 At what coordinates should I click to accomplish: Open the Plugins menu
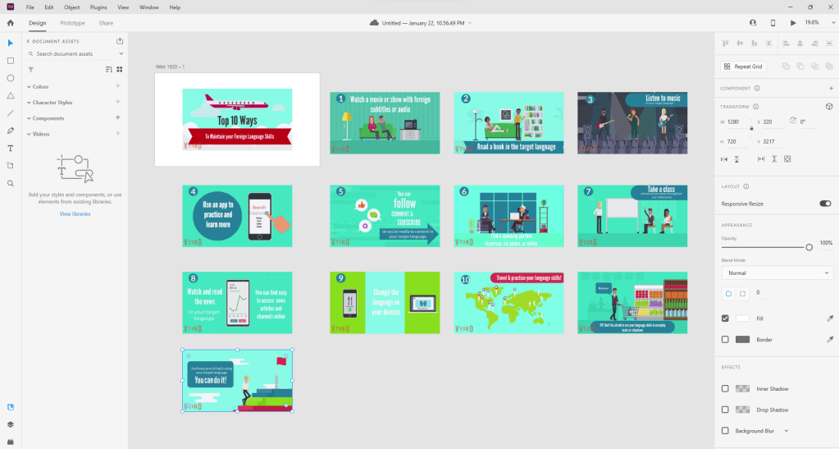[98, 7]
